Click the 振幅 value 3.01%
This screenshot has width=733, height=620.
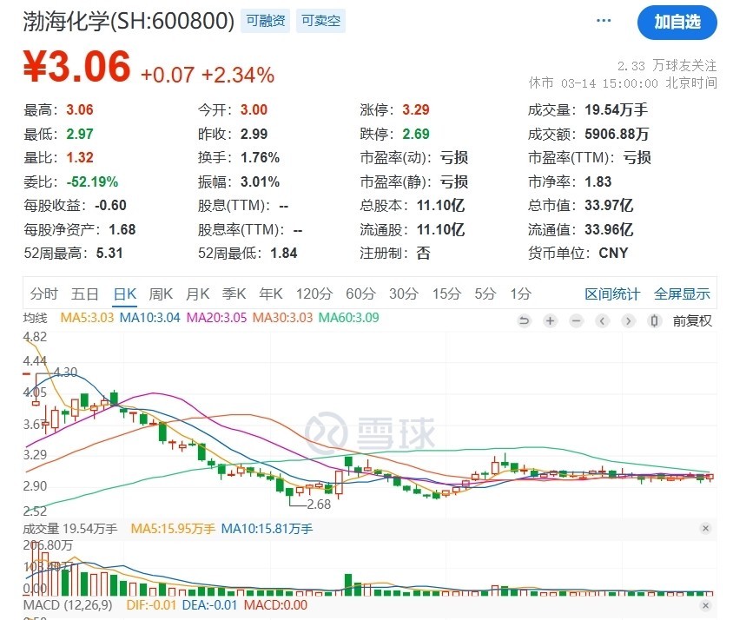coord(260,181)
